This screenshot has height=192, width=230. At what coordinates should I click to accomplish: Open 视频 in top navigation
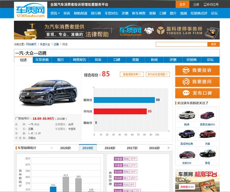tap(183, 13)
